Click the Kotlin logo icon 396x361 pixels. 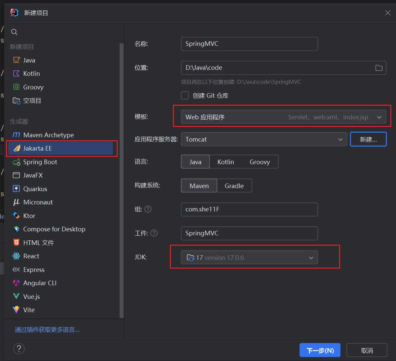click(16, 73)
